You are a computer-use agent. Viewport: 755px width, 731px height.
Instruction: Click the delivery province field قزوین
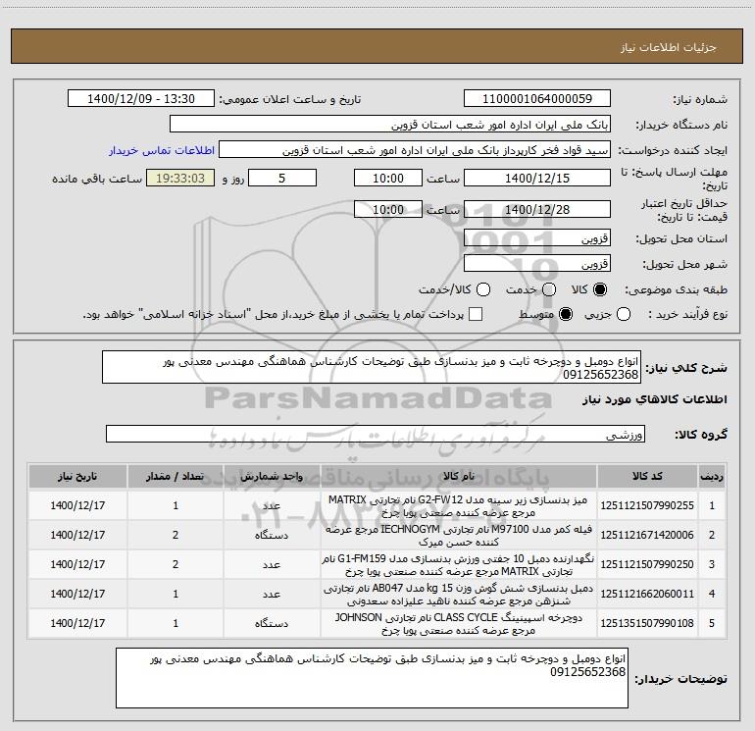537,237
